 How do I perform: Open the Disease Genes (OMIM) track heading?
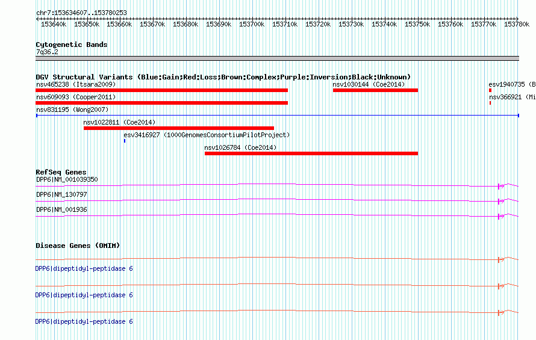pyautogui.click(x=78, y=246)
